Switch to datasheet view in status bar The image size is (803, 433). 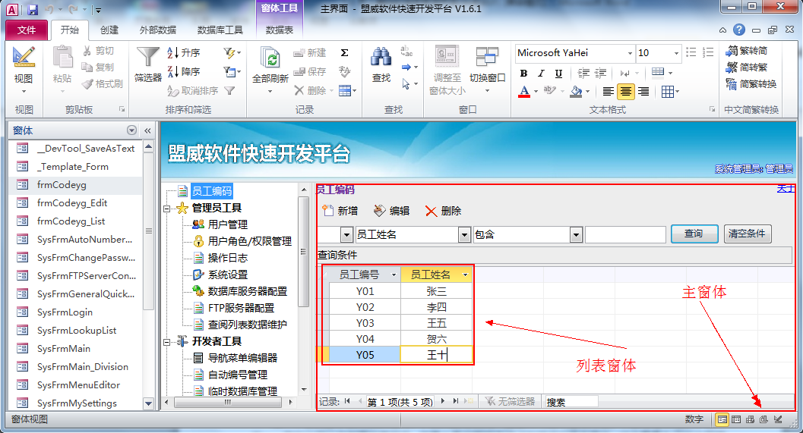(736, 419)
